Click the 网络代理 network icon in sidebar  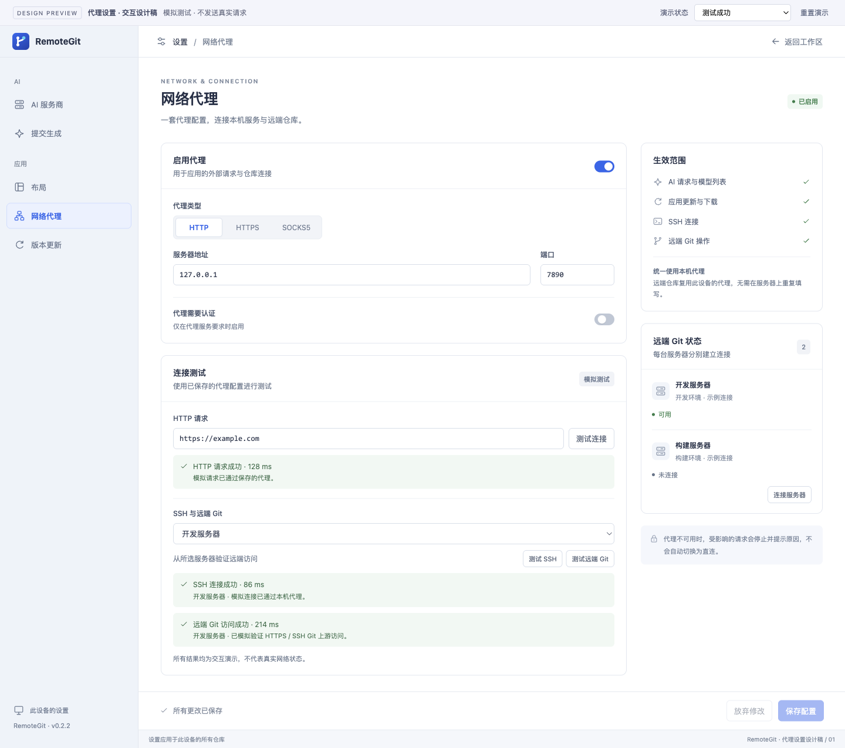19,216
